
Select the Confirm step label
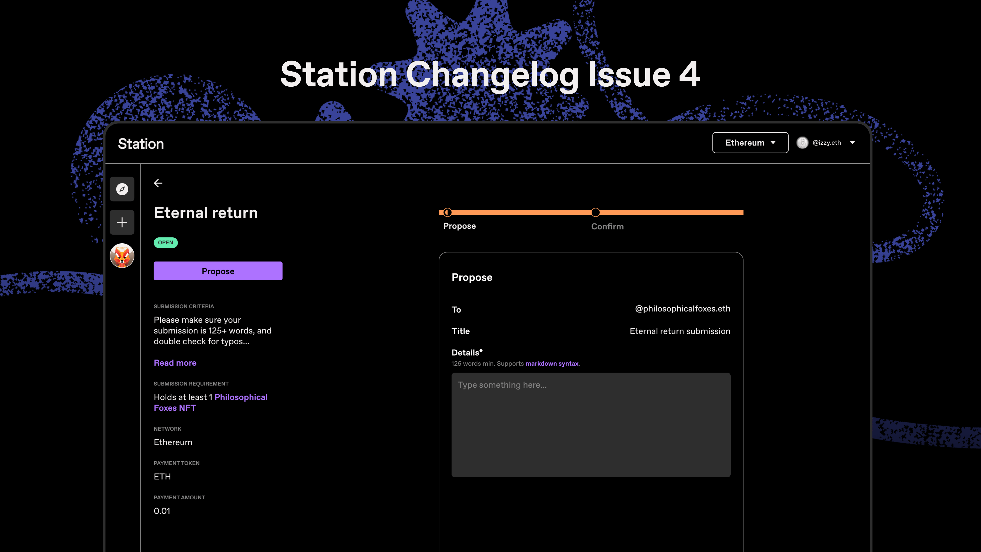coord(607,226)
